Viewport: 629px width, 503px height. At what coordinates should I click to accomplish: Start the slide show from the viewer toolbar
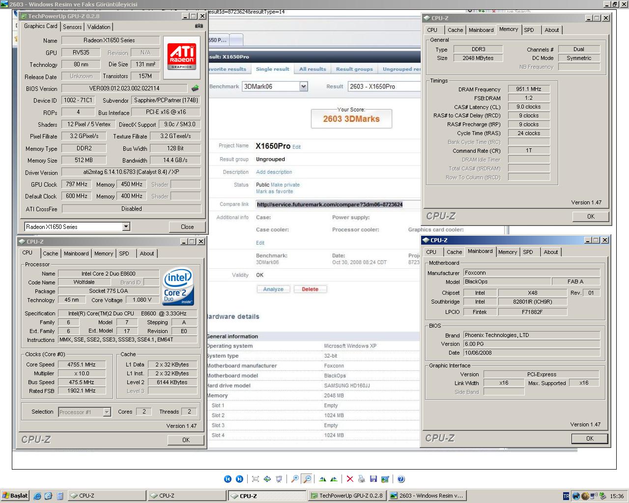[x=279, y=479]
